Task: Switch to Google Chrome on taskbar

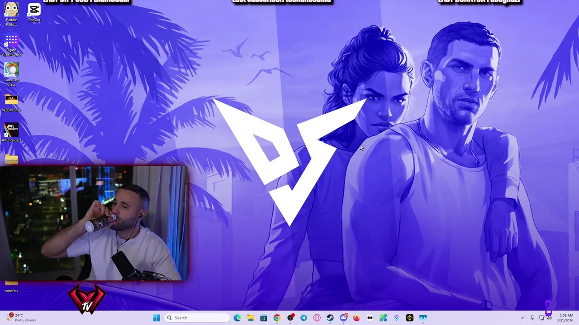Action: point(277,318)
